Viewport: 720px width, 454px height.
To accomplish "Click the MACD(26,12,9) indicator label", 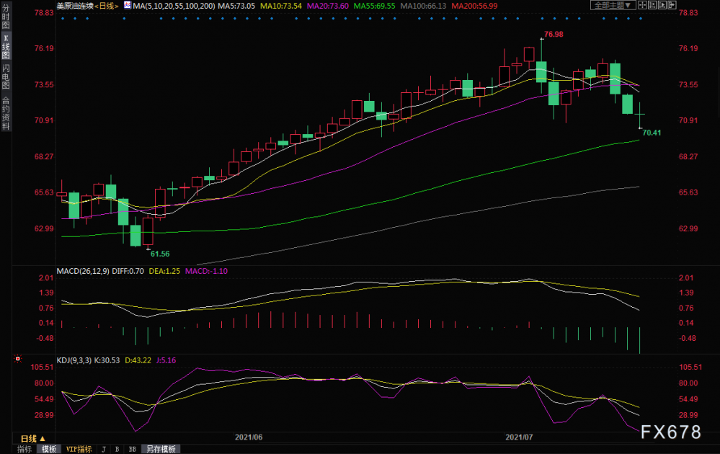I will coord(83,271).
